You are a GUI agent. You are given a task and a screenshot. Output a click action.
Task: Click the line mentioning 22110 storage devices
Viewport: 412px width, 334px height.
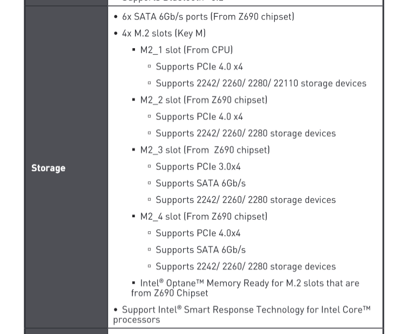(261, 83)
